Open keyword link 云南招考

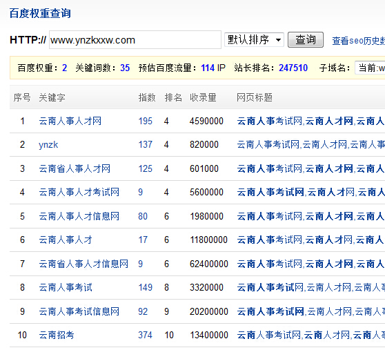point(57,335)
